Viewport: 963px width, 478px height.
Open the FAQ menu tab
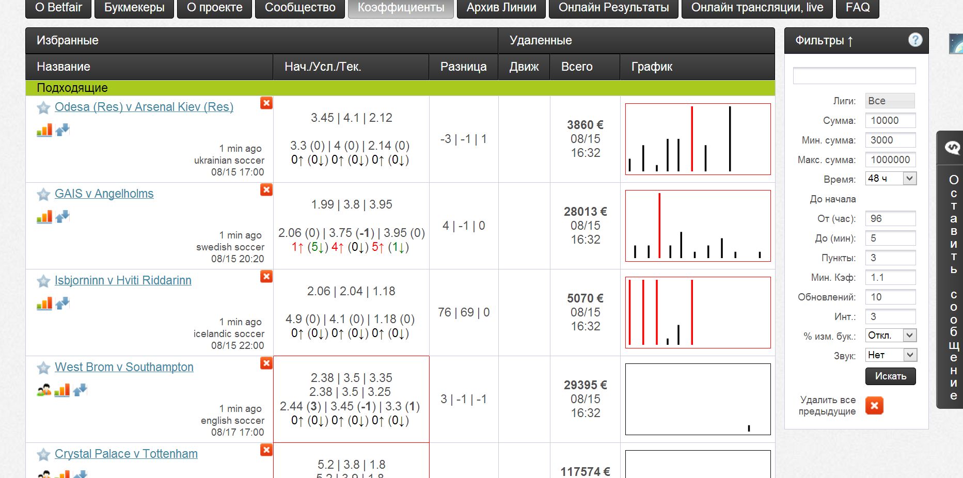[858, 8]
